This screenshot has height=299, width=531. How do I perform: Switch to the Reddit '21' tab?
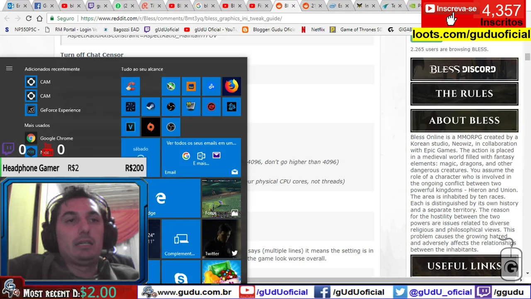[312, 6]
